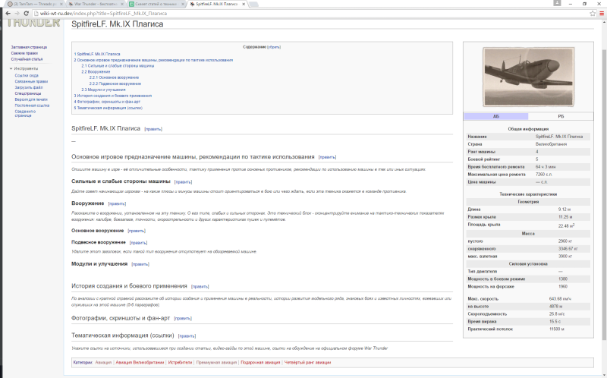This screenshot has height=378, width=607.
Task: Jump to '2.3 Модули и улучшения' in contents
Action: coord(103,90)
